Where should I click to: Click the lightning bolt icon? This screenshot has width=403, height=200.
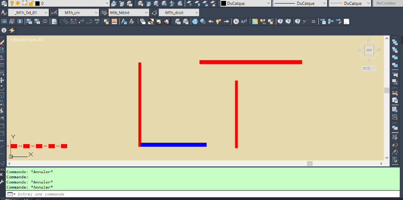click(12, 30)
